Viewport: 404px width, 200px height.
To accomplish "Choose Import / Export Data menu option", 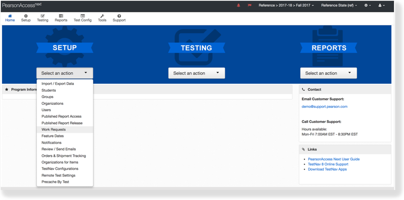I will (x=58, y=84).
